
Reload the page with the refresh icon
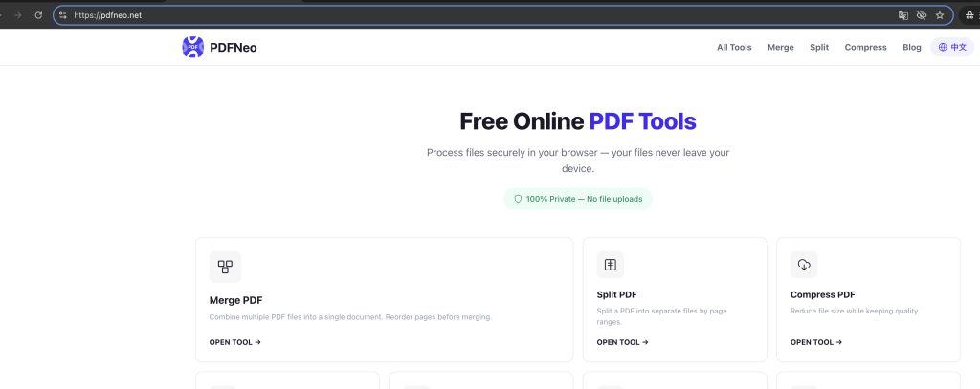38,15
